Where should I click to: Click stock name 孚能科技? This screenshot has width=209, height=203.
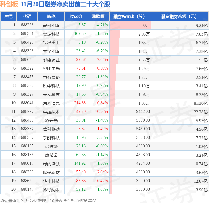(51, 138)
